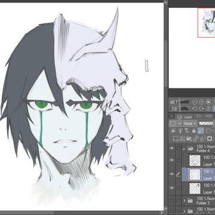Click the canvas vertical scrollbar
Viewport: 215px width, 215px height.
tap(165, 64)
